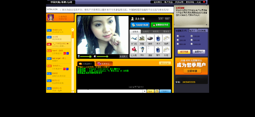
Task: Click the anchor list avatar icon
Action: coord(51,17)
